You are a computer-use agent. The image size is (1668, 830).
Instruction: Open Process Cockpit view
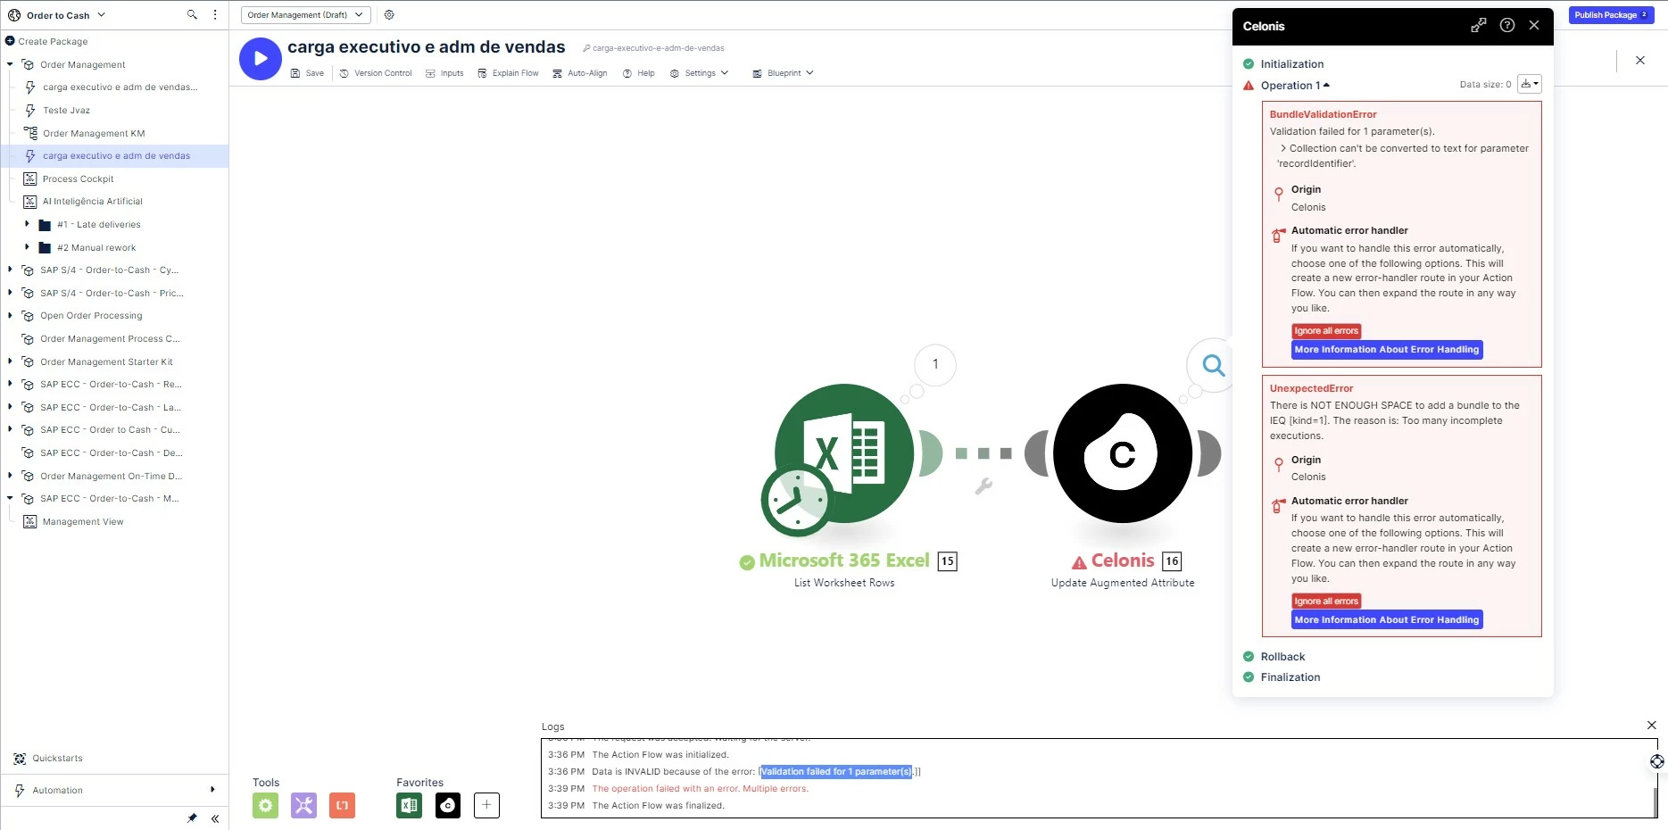tap(78, 179)
